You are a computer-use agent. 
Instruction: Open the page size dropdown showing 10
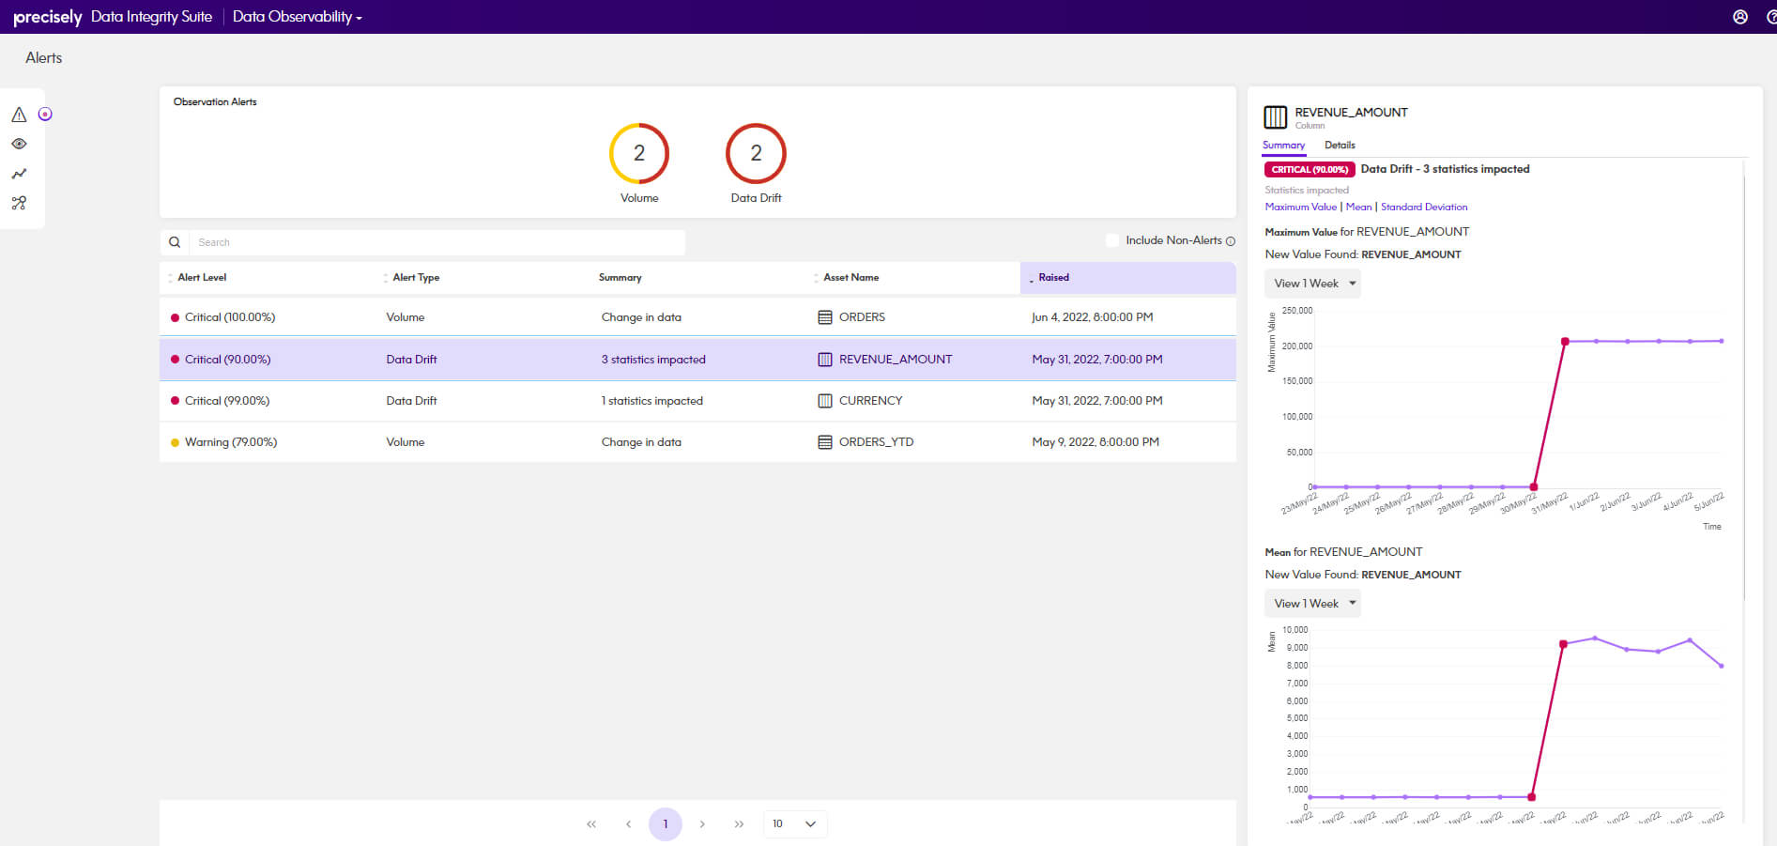point(795,823)
